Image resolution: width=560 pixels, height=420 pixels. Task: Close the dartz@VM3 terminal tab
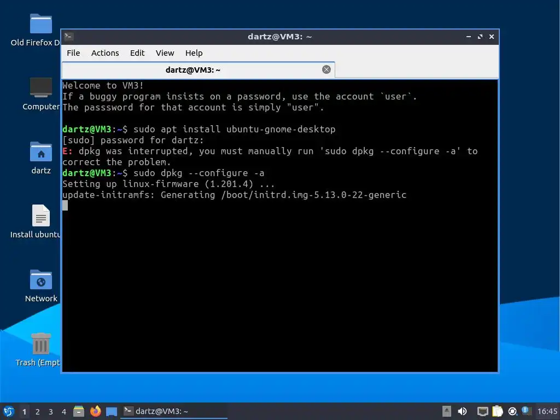pos(326,69)
